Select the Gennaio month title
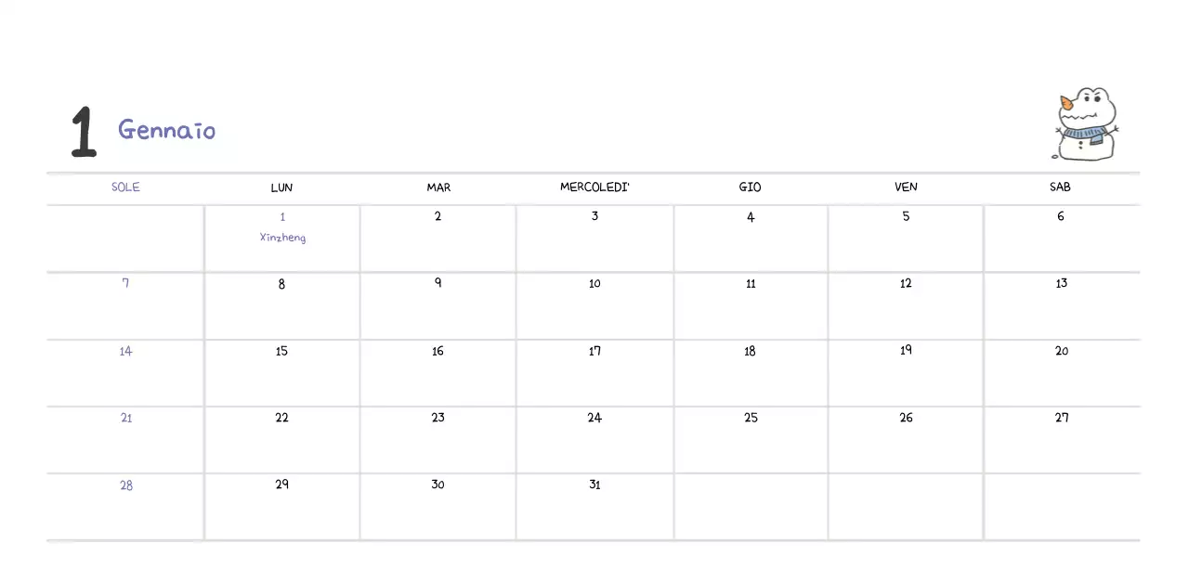The height and width of the screenshot is (582, 1189). tap(167, 130)
